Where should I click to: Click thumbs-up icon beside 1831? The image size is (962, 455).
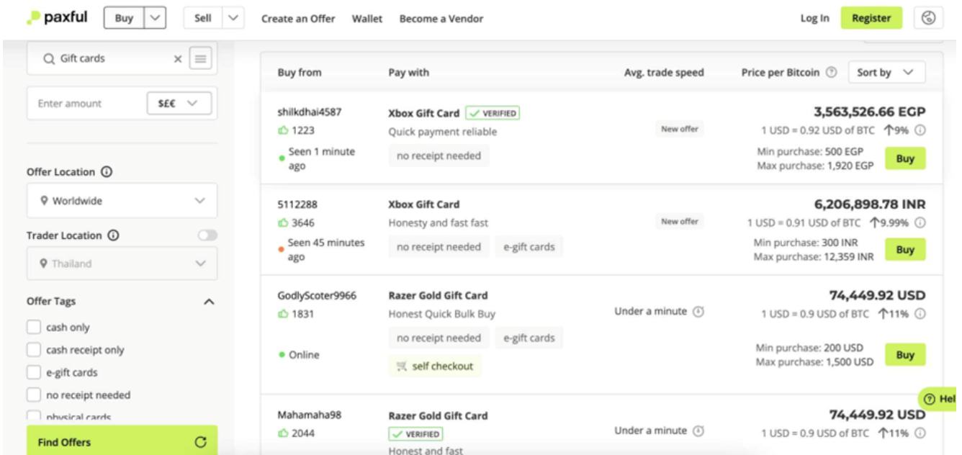tap(283, 314)
